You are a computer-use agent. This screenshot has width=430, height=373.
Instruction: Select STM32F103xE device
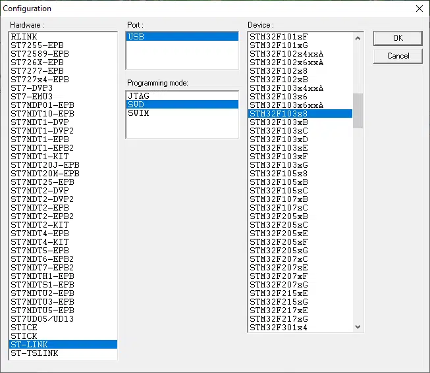pyautogui.click(x=300, y=148)
